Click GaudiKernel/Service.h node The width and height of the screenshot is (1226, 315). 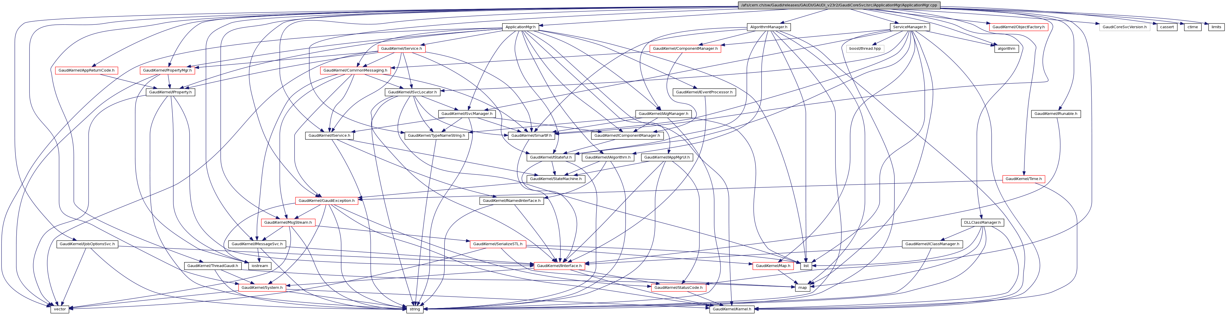click(401, 49)
